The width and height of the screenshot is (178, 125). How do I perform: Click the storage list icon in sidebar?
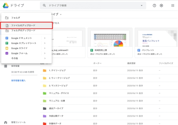pos(6,66)
